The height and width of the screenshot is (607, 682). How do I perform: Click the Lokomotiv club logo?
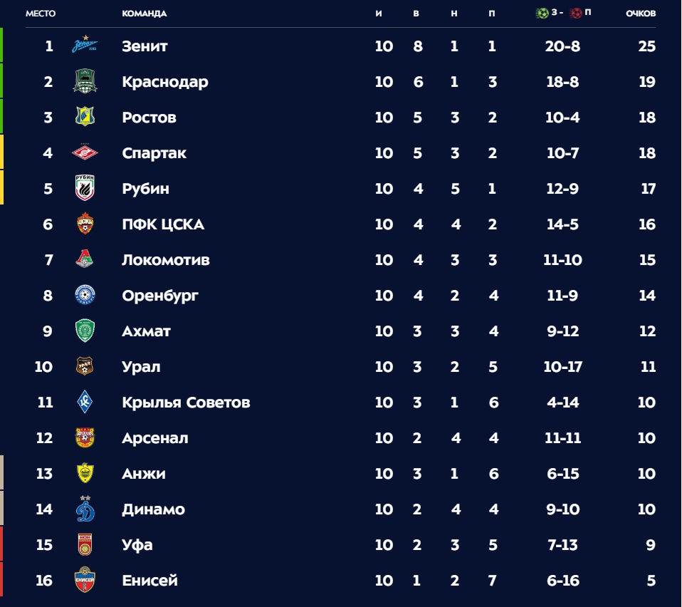[85, 260]
